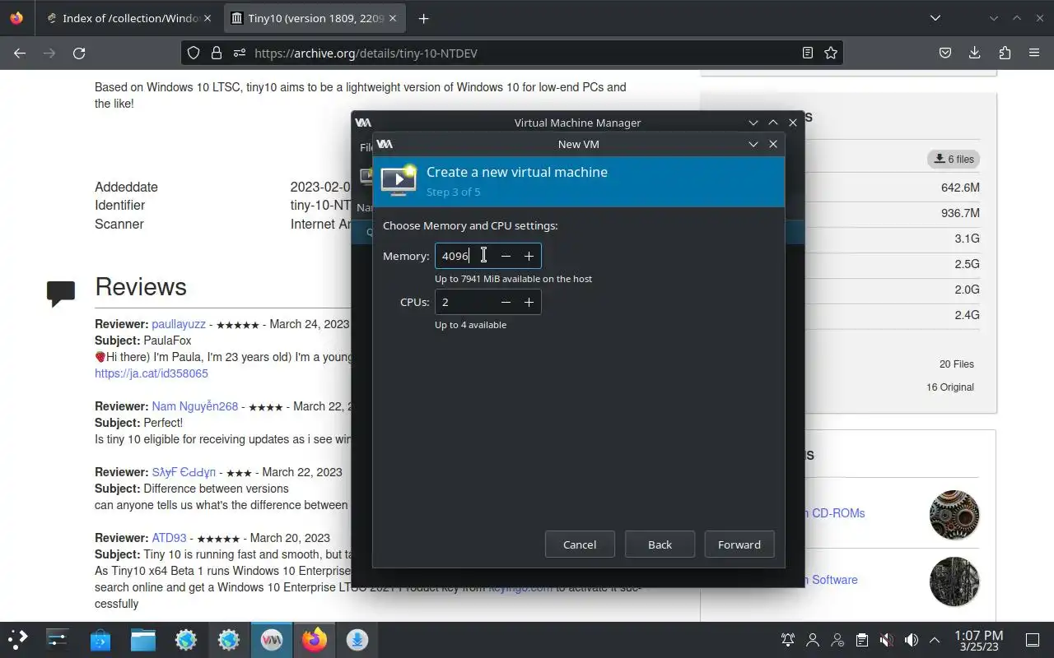Cancel the New VM wizard
1054x658 pixels.
pos(580,544)
